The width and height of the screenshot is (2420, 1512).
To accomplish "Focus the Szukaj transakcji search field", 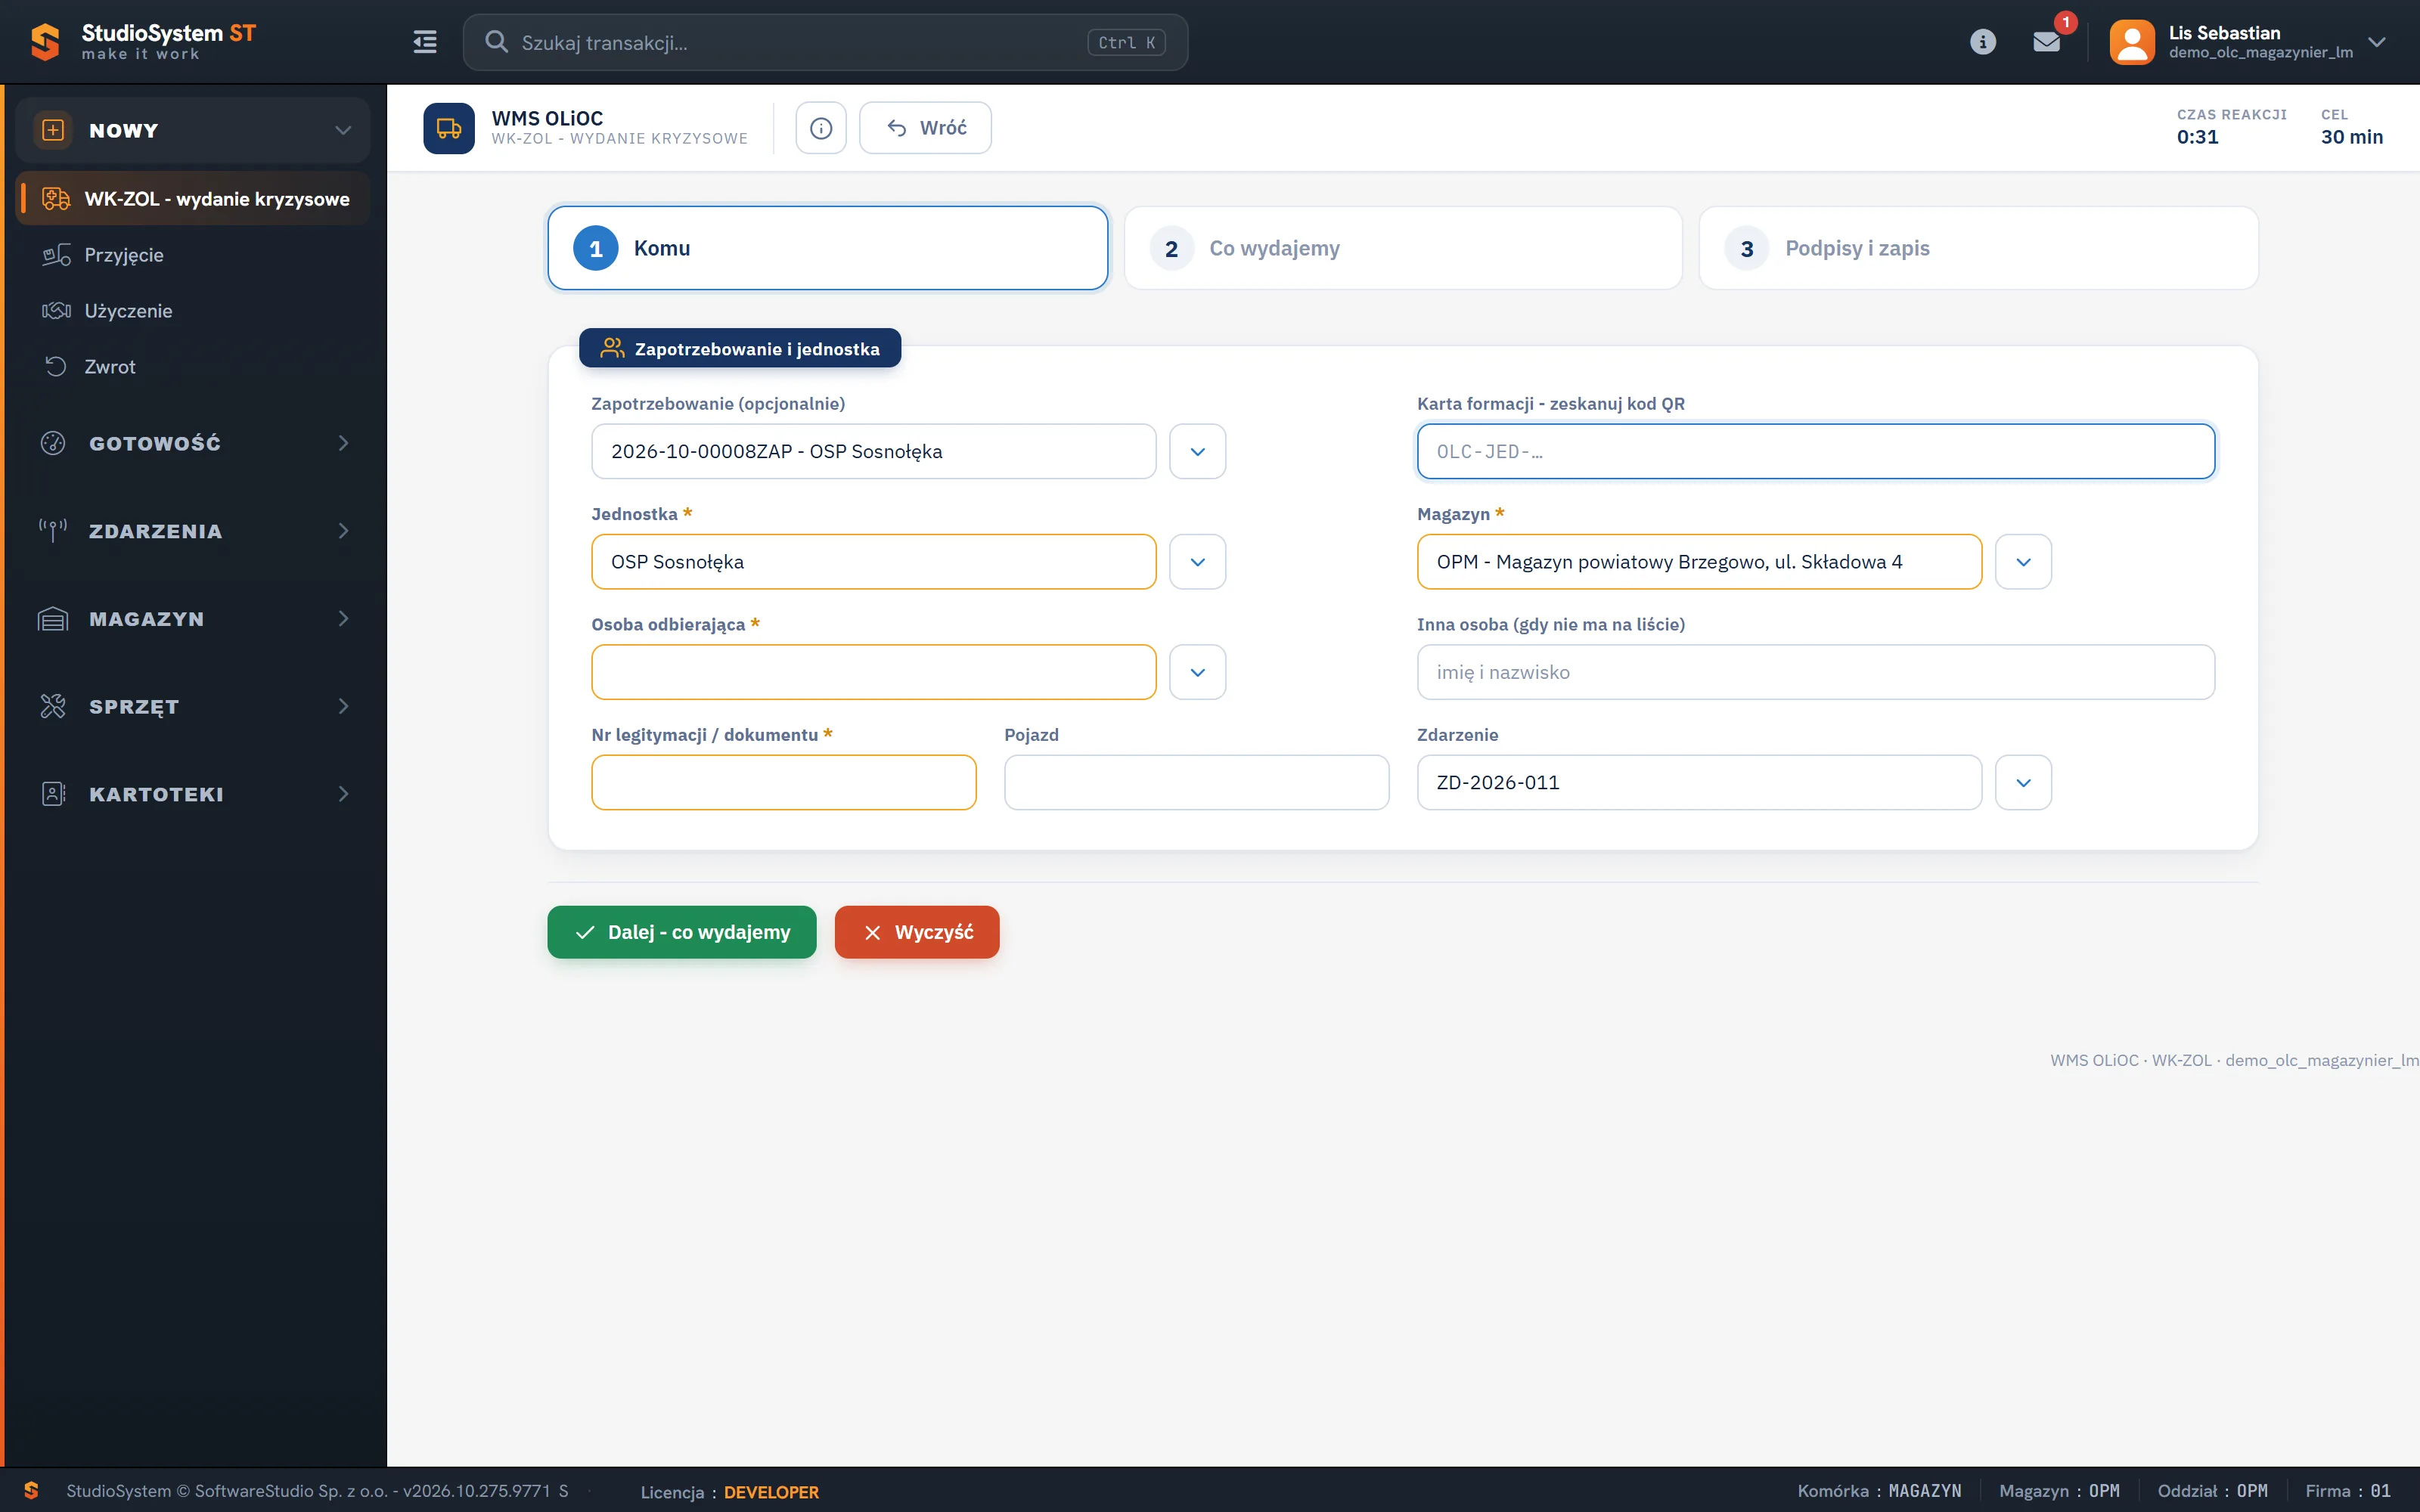I will click(825, 42).
